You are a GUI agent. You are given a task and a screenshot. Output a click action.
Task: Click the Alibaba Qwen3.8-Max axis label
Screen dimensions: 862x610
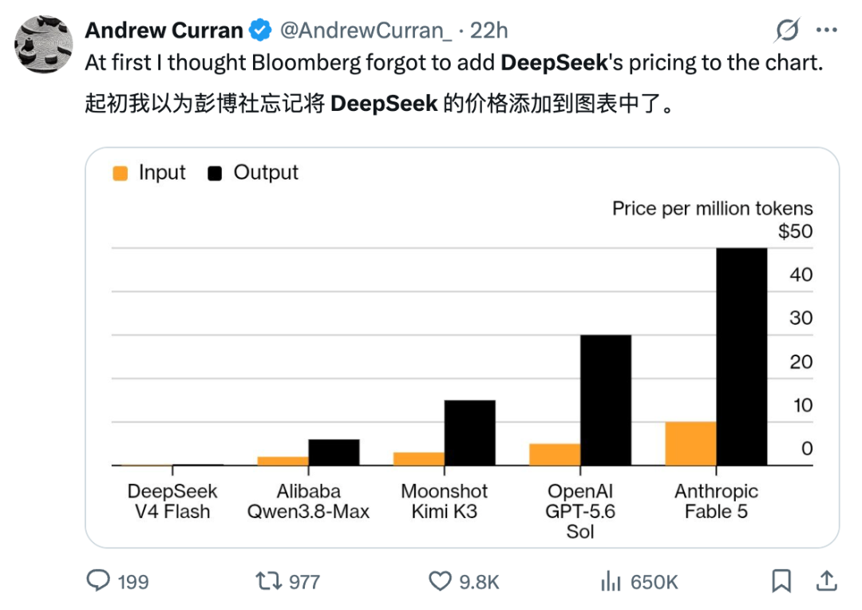pos(308,501)
